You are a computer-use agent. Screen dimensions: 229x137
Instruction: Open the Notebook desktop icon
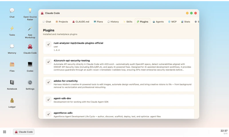click(12, 82)
